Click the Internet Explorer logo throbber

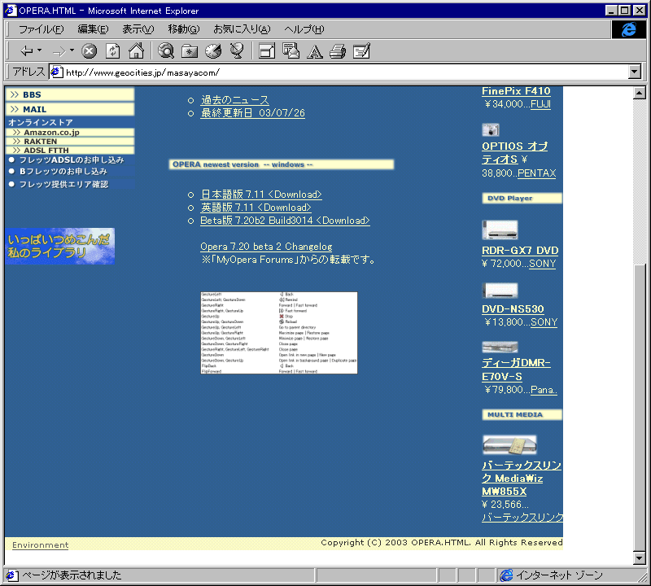click(628, 29)
